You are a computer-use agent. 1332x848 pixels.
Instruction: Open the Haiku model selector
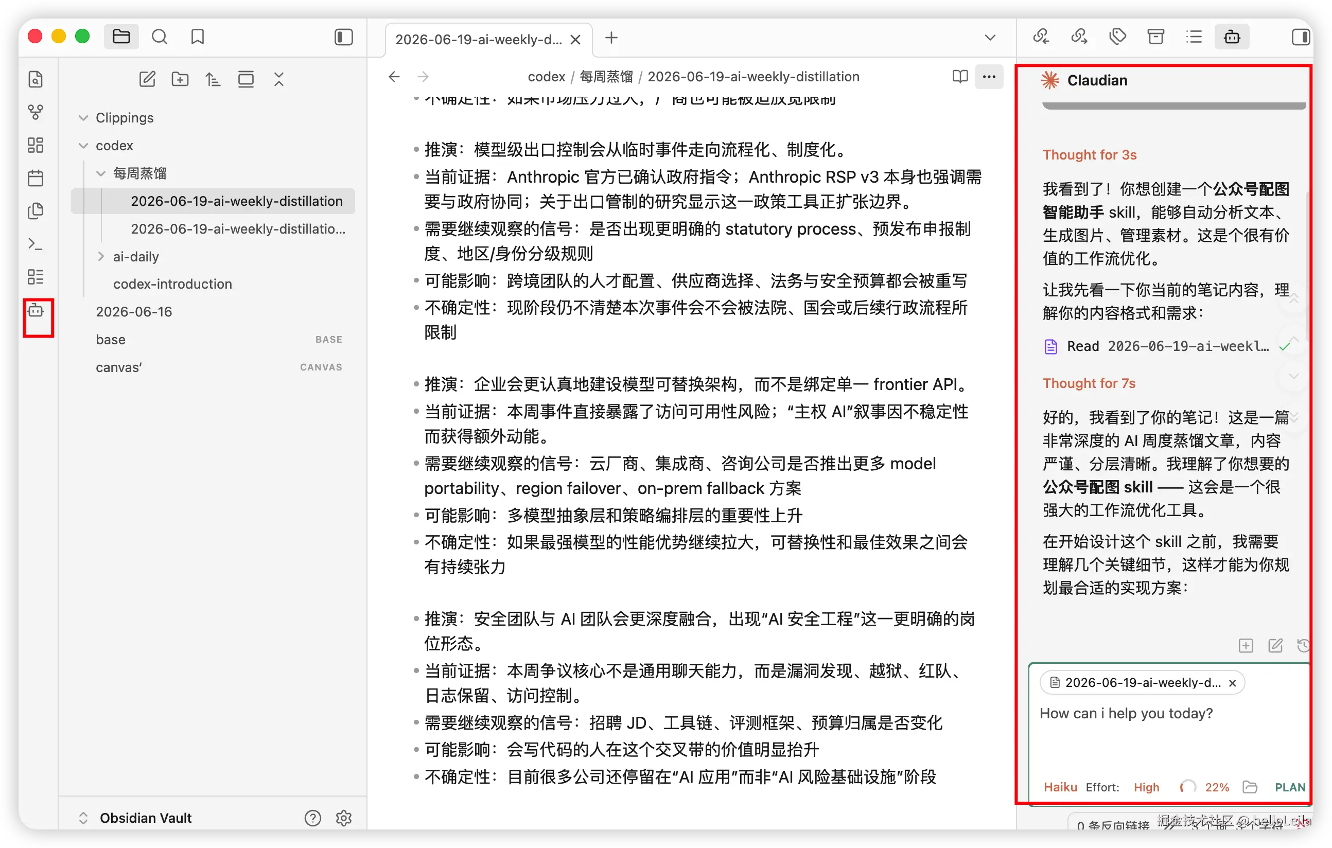[1060, 787]
